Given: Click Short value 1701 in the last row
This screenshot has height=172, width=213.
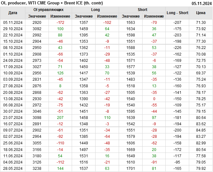Looking at the screenshot, I should pyautogui.click(x=131, y=169).
